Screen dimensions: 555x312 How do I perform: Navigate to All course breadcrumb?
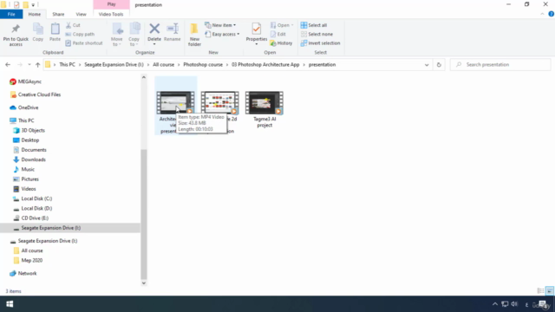pyautogui.click(x=164, y=65)
